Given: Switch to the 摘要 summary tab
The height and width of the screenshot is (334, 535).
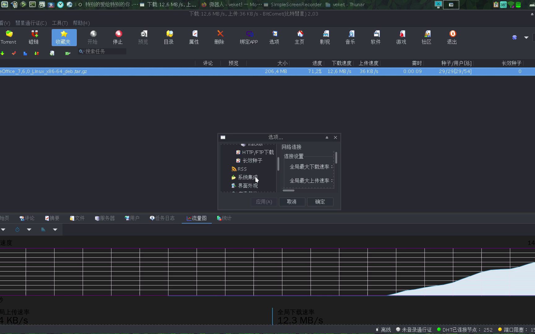Looking at the screenshot, I should click(x=52, y=218).
